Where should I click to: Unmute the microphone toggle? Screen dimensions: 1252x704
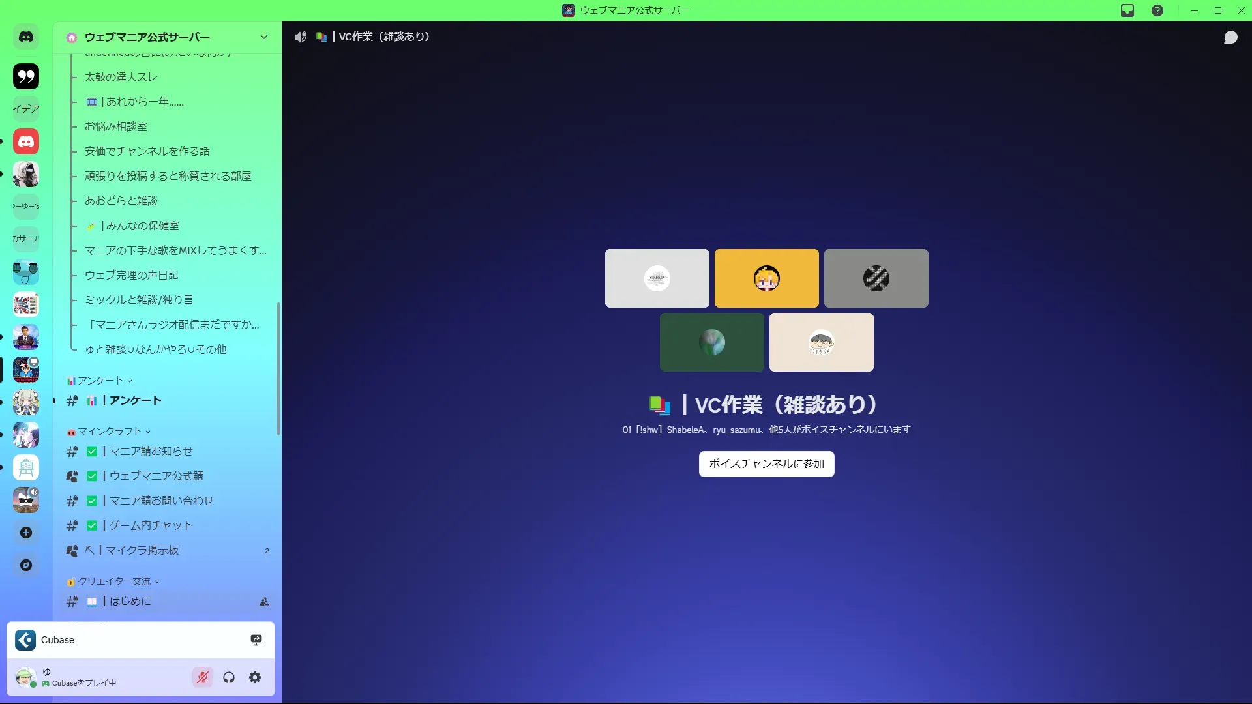point(203,677)
